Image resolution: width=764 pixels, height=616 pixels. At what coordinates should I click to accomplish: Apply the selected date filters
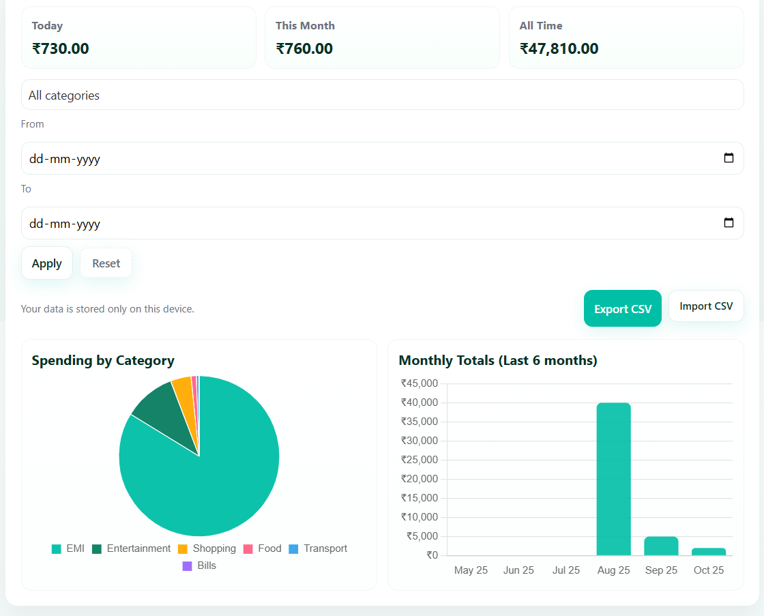coord(46,263)
